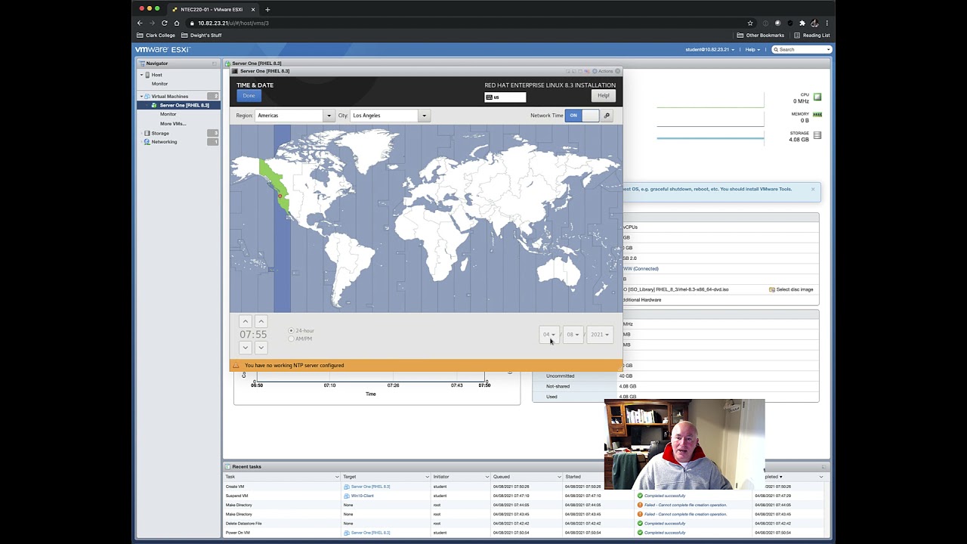Open Server One link in Power On VM row
The height and width of the screenshot is (544, 967).
[370, 533]
